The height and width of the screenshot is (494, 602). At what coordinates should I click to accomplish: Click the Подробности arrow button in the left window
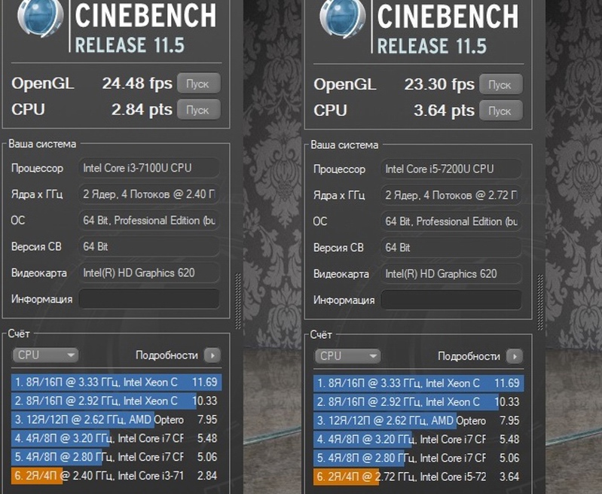[212, 355]
